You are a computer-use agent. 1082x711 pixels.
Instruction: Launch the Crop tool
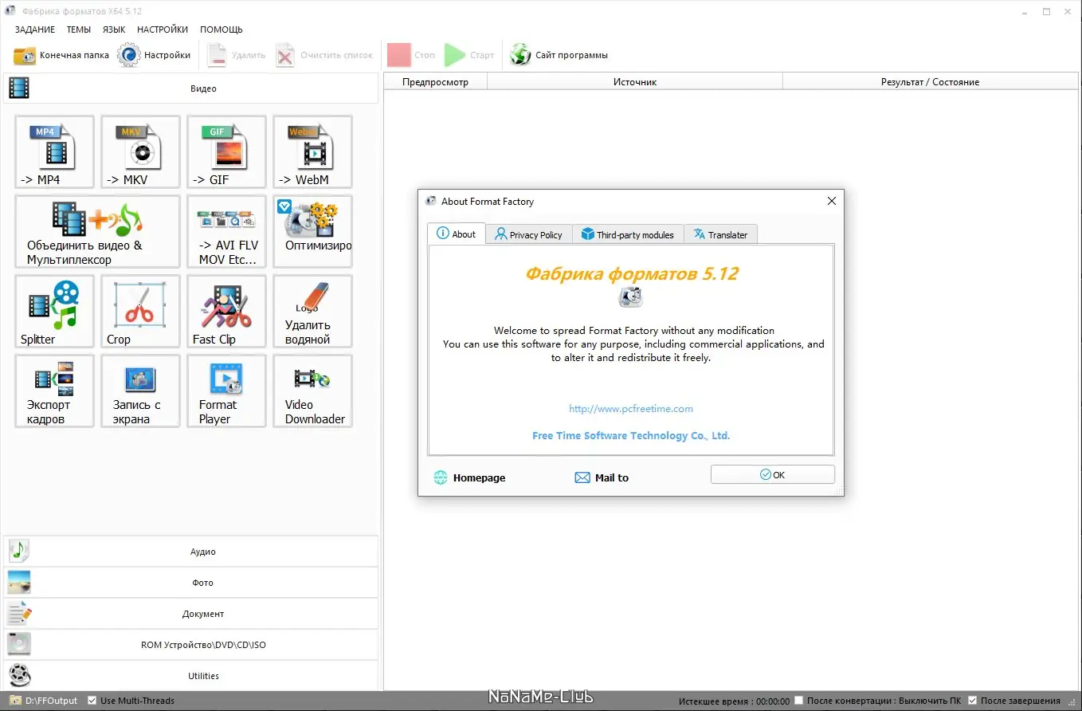coord(140,311)
